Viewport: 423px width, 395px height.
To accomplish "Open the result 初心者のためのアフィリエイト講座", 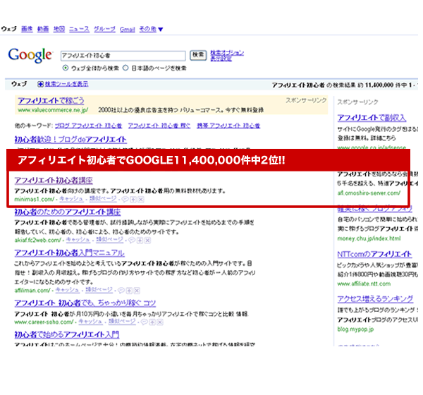I will [68, 212].
